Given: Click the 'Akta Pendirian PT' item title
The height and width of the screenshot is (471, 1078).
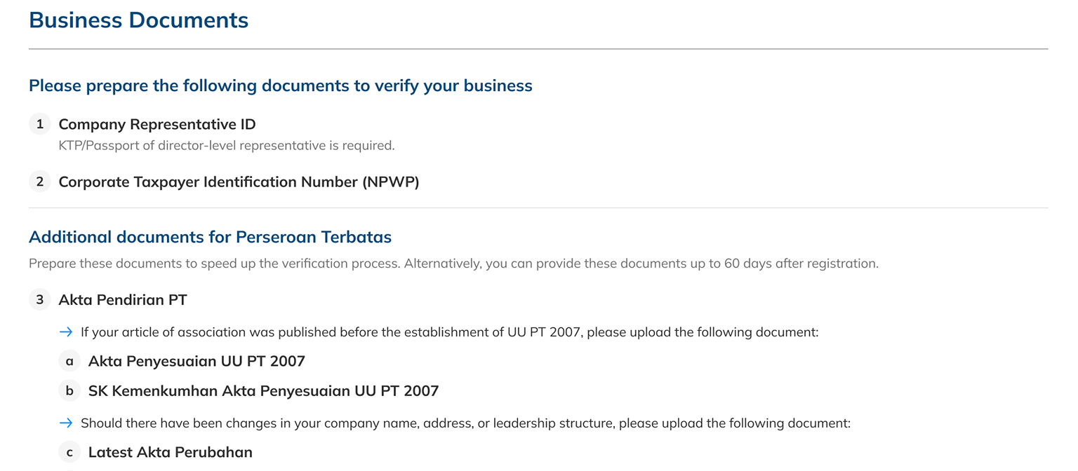Looking at the screenshot, I should (x=123, y=300).
